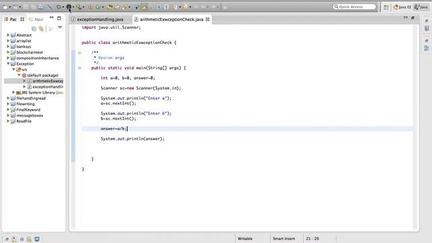The image size is (432, 243).
Task: Open the minimized Outline view icon
Action: click(x=427, y=48)
